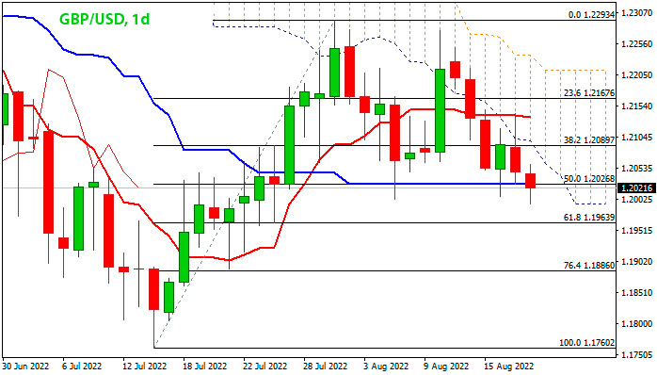Select the 38.2 1.20897 Fibonacci level label
Viewport: 657px width, 375px height.
(x=589, y=140)
